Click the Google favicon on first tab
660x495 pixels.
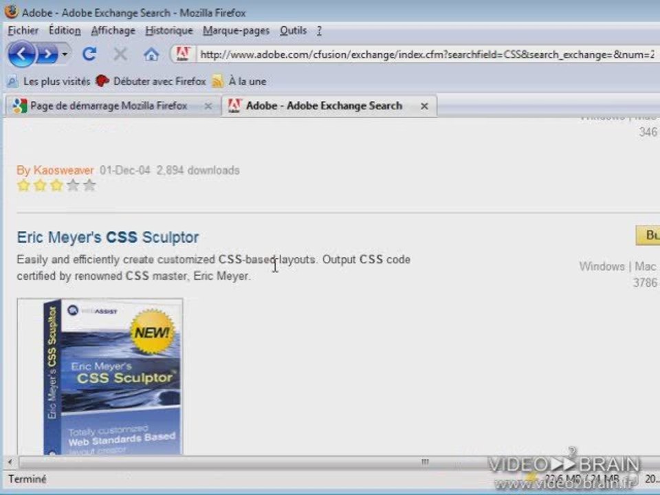click(19, 106)
